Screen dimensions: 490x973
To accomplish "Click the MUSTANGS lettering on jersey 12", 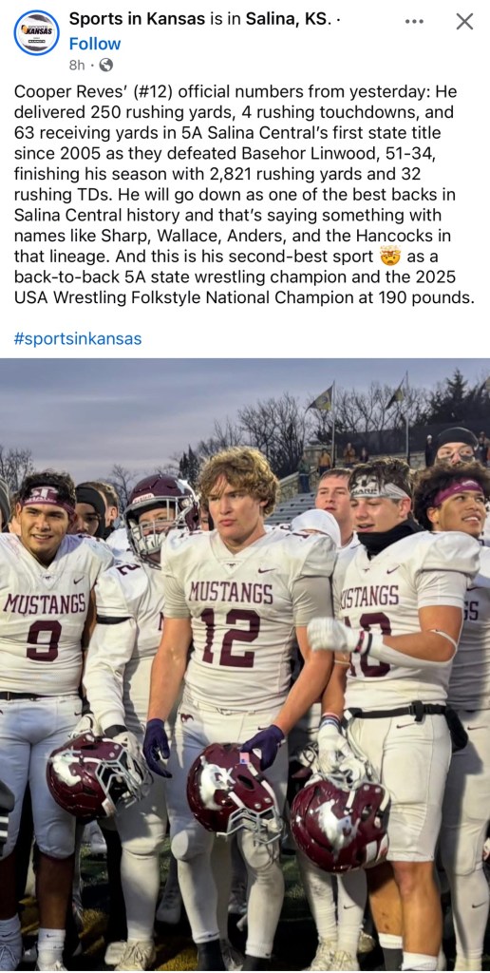I will (x=231, y=593).
